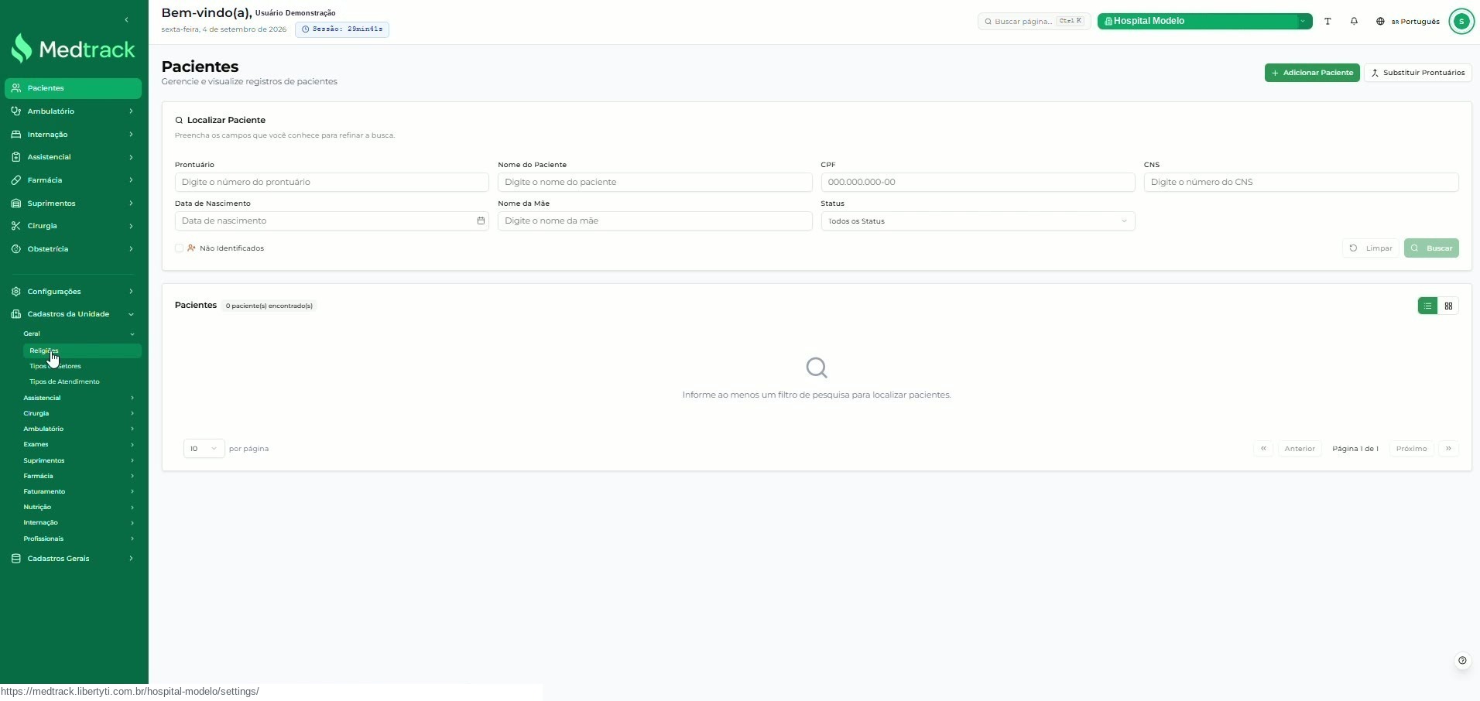Check the Não Identificados checkbox

click(179, 248)
